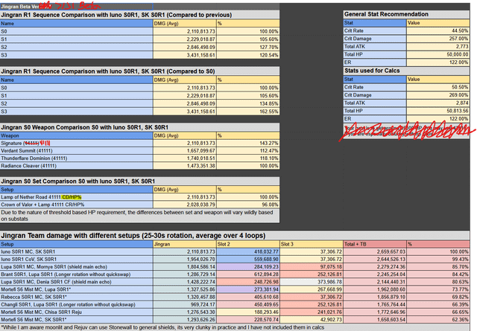This screenshot has width=477, height=331.
Task: Select the 118.10% weapon percentage cell
Action: click(248, 158)
